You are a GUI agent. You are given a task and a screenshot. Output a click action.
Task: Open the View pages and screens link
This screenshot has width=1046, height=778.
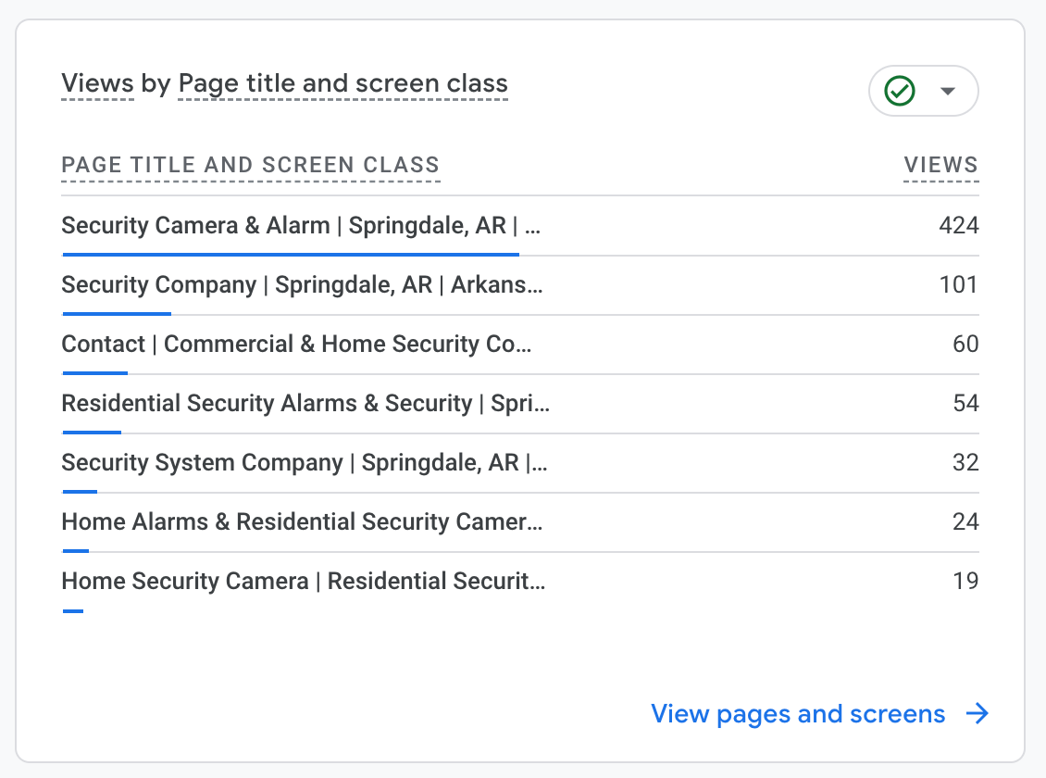(x=798, y=713)
